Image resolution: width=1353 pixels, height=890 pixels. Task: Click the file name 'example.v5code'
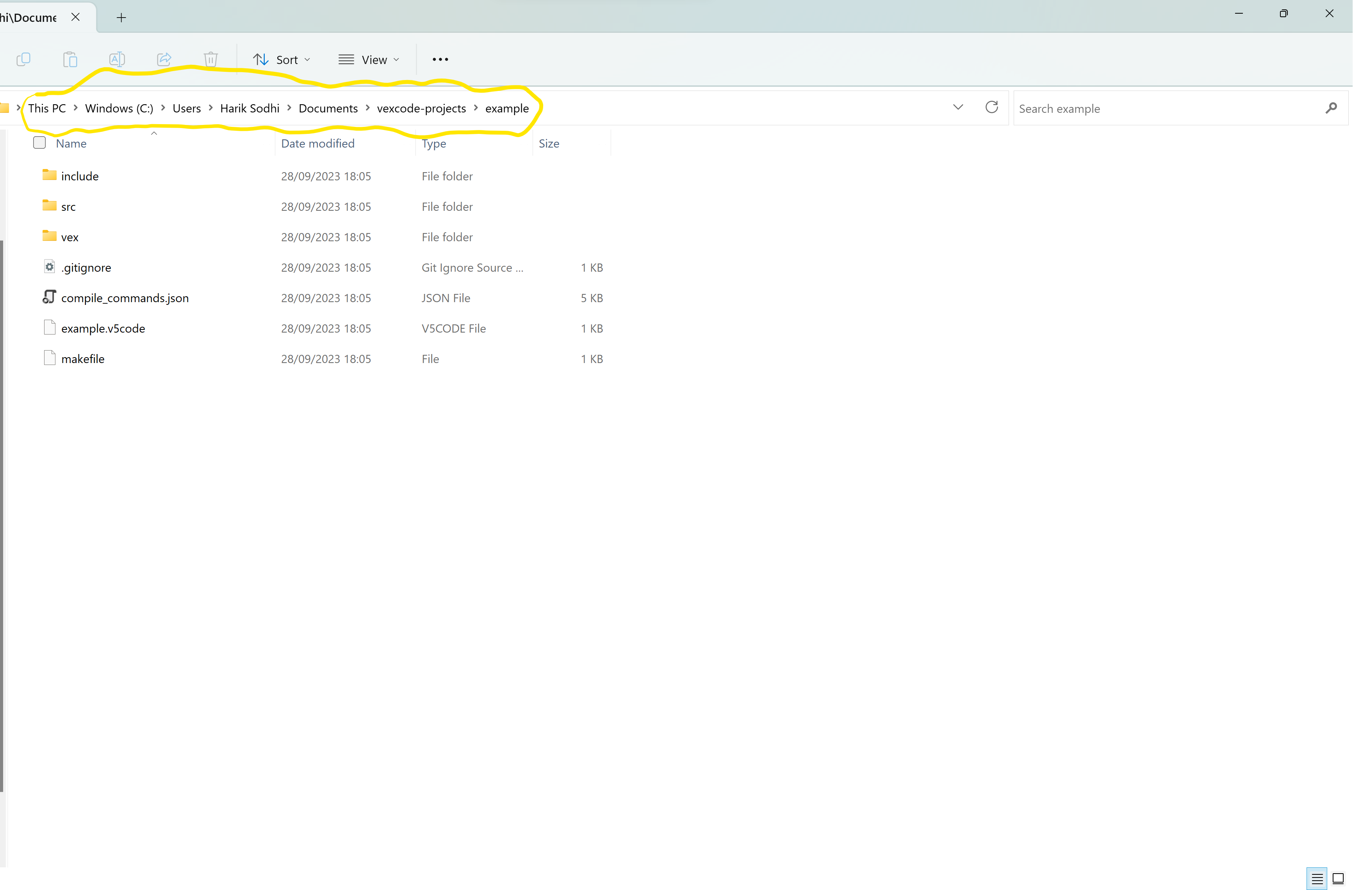(x=103, y=329)
